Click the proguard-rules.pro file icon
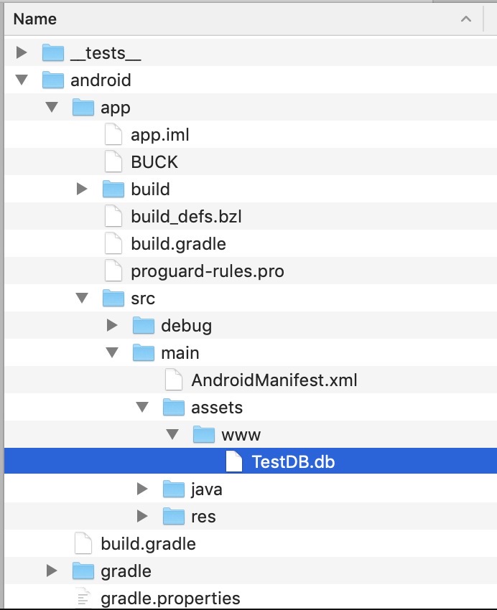The image size is (497, 610). pos(113,271)
